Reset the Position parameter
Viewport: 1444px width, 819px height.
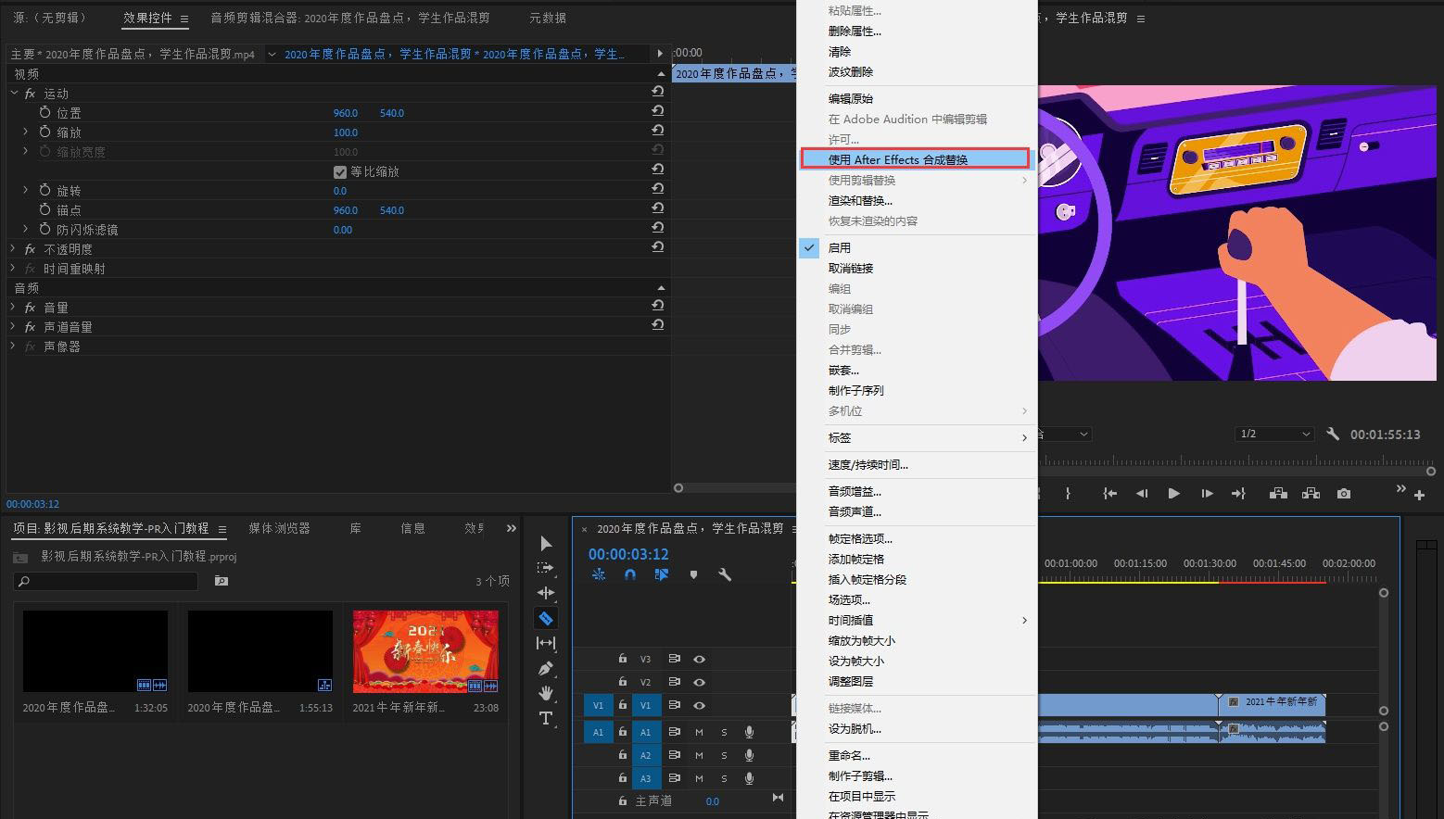pos(657,111)
